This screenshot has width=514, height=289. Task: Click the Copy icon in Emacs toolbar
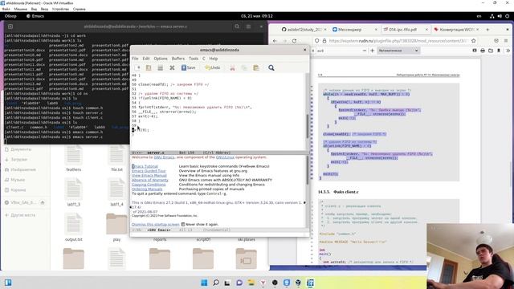tap(244, 67)
